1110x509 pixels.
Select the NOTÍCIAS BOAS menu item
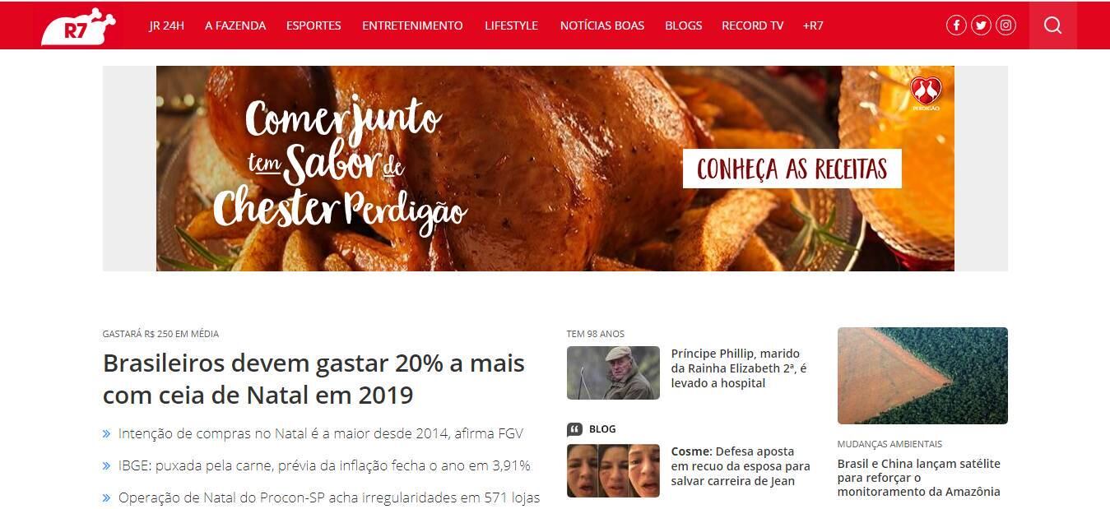(x=602, y=25)
